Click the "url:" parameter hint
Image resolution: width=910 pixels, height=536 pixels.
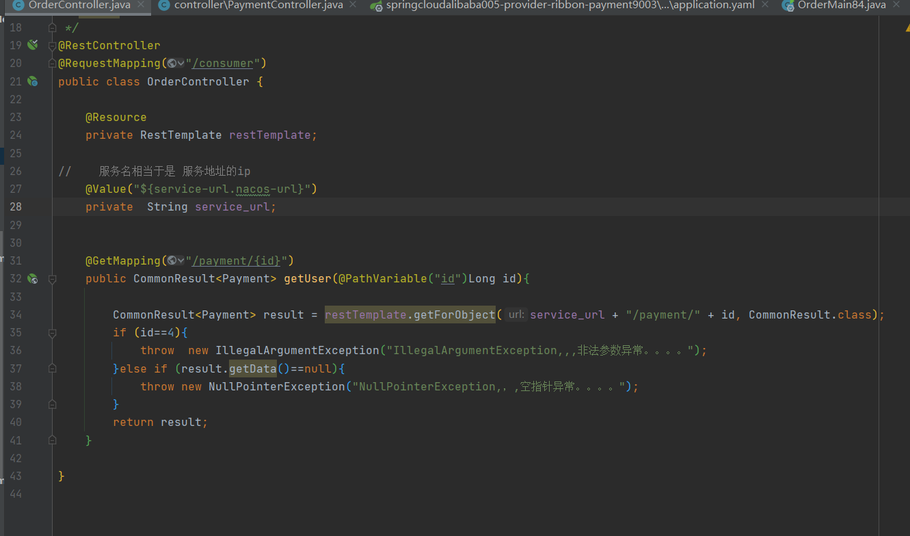(x=516, y=314)
